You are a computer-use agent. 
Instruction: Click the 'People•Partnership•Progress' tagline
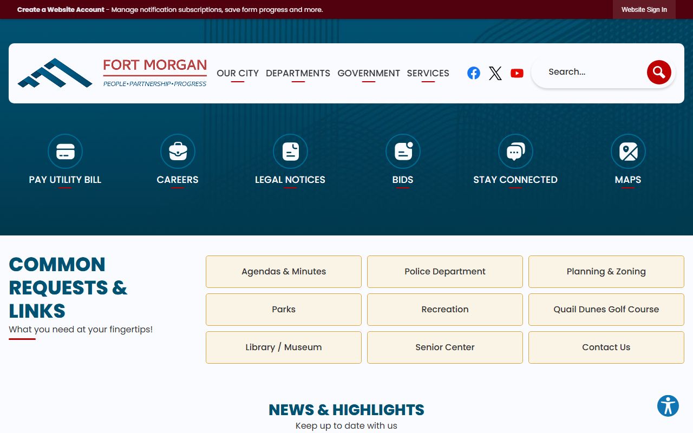155,84
